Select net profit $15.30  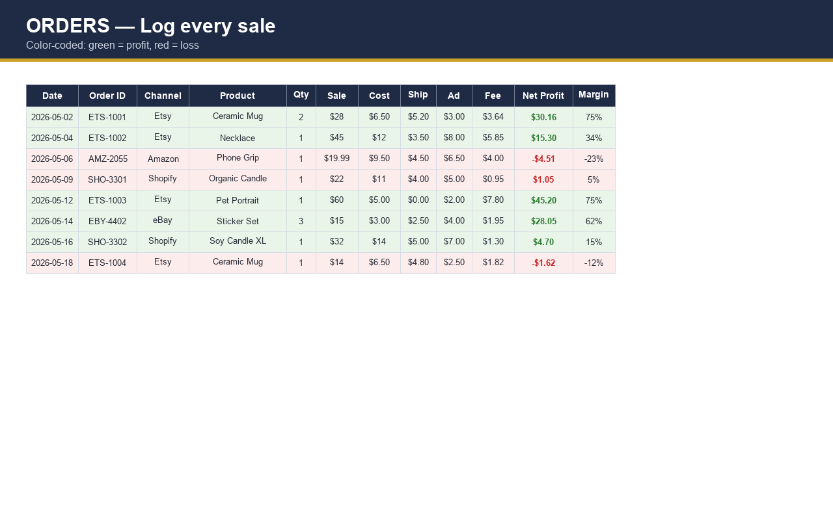tap(543, 138)
